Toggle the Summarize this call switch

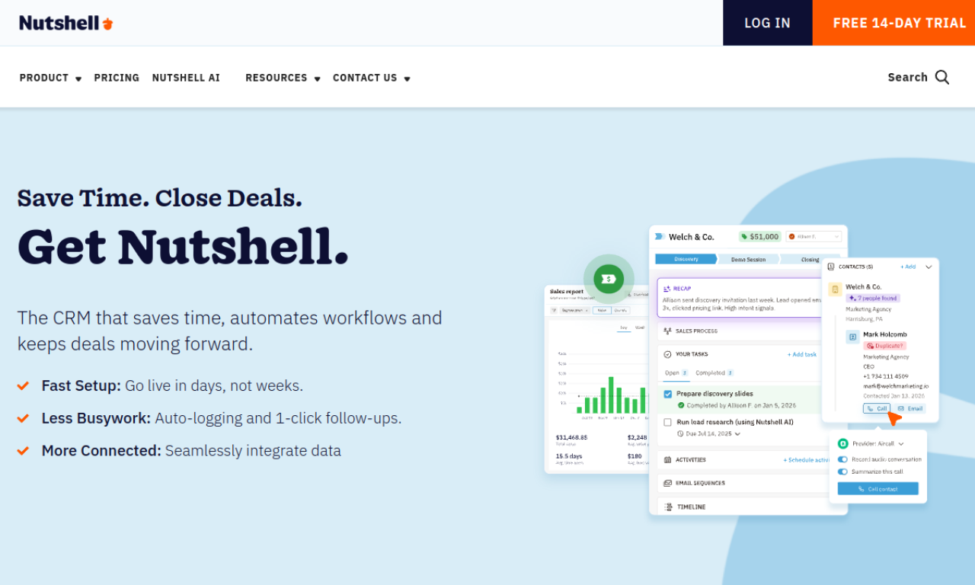842,472
